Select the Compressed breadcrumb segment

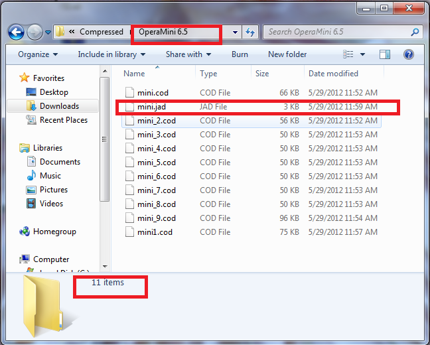tap(101, 32)
